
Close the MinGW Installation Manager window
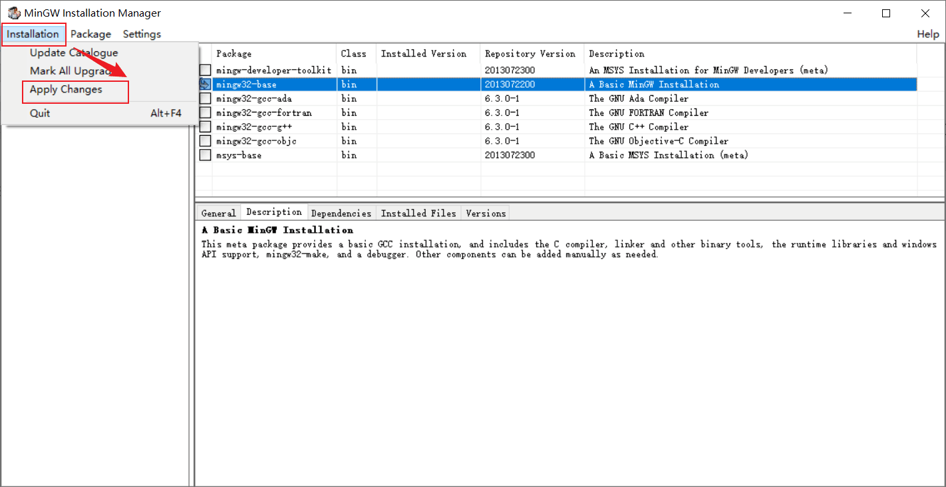pos(925,13)
